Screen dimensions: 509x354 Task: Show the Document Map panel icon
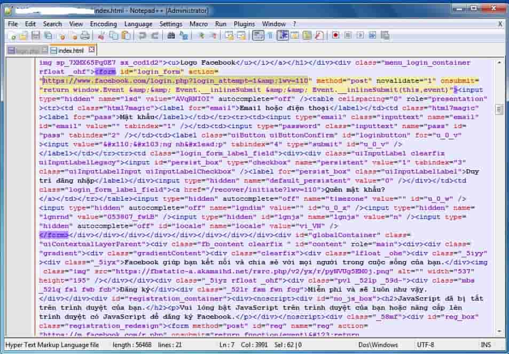click(x=307, y=35)
